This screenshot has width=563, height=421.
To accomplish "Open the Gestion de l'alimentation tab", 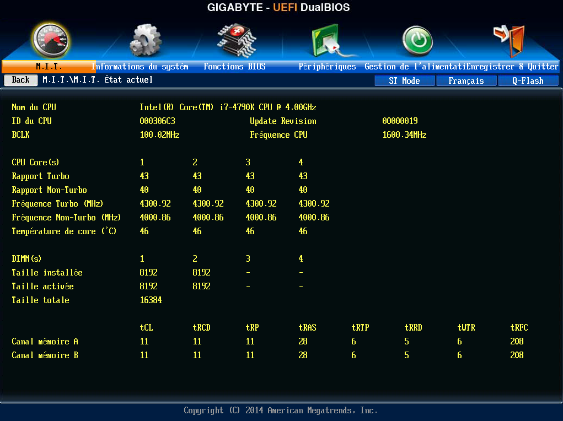I will pos(415,67).
